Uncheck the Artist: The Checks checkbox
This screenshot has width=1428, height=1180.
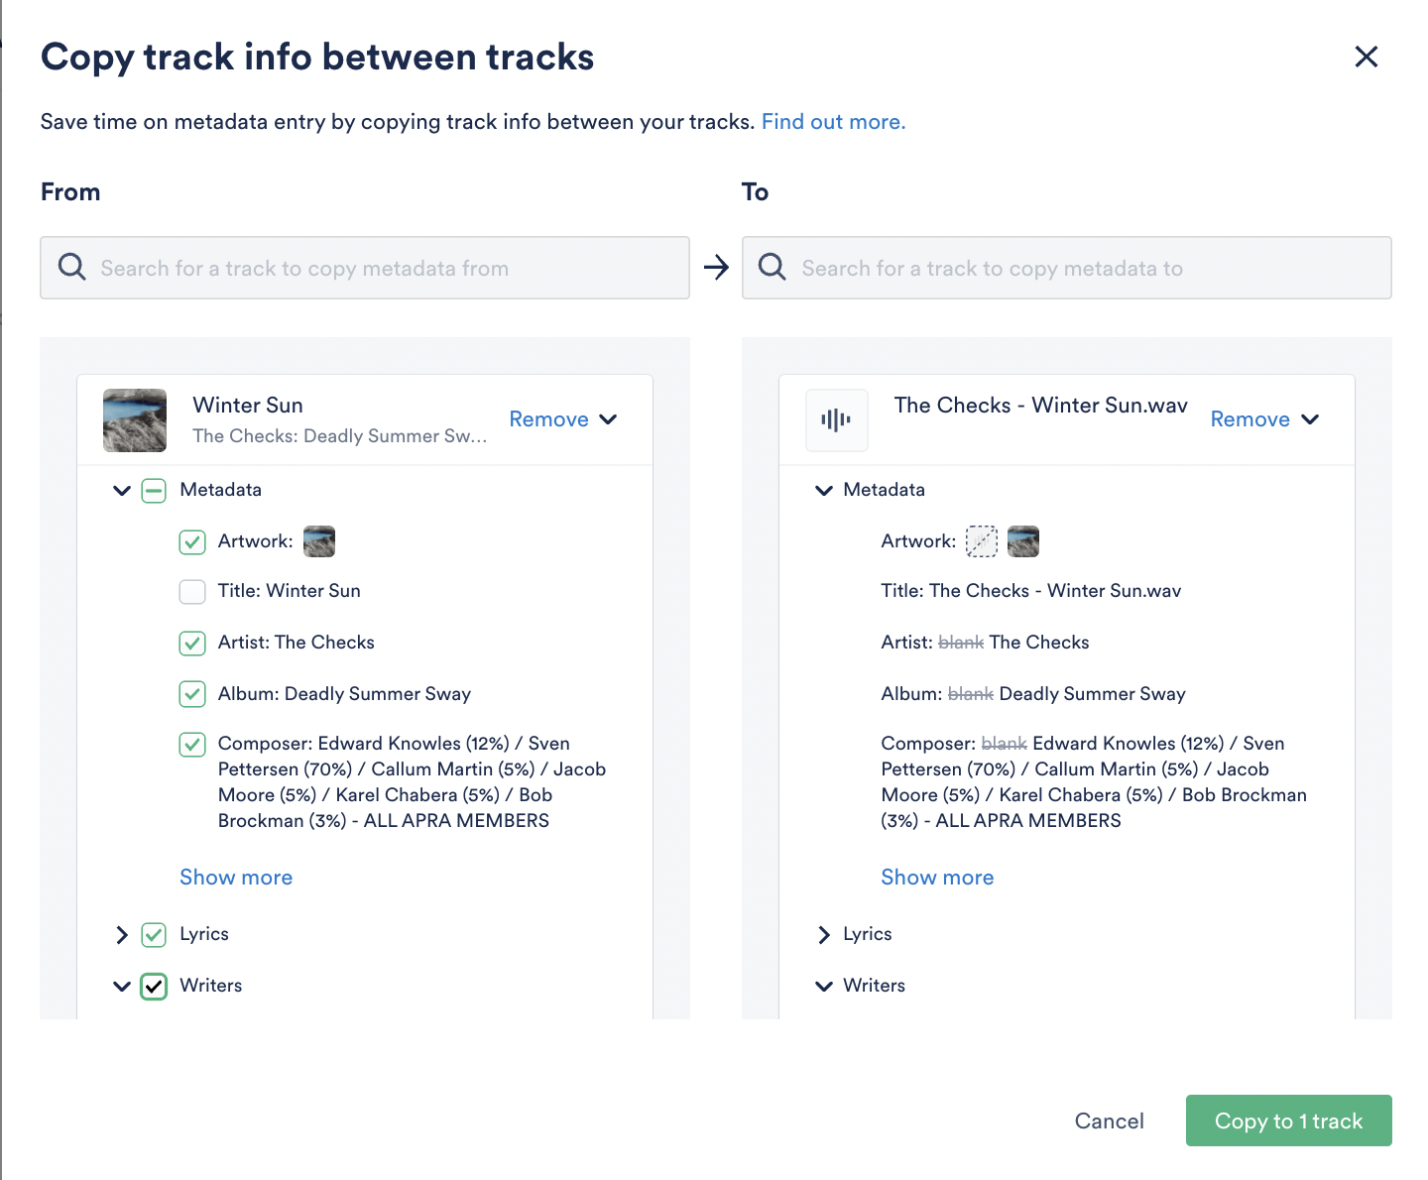(192, 643)
